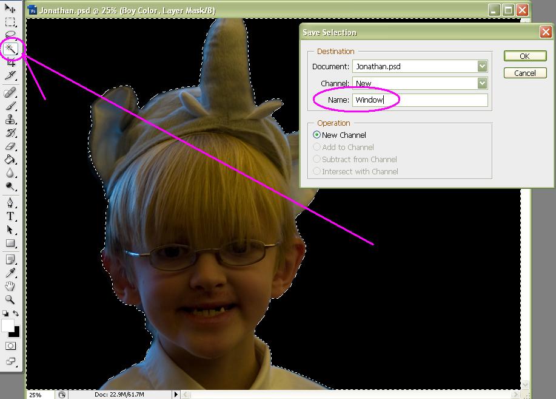This screenshot has height=399, width=556.
Task: Select the Blur tool
Action: tap(10, 173)
